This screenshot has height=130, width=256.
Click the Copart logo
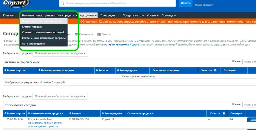tap(16, 3)
